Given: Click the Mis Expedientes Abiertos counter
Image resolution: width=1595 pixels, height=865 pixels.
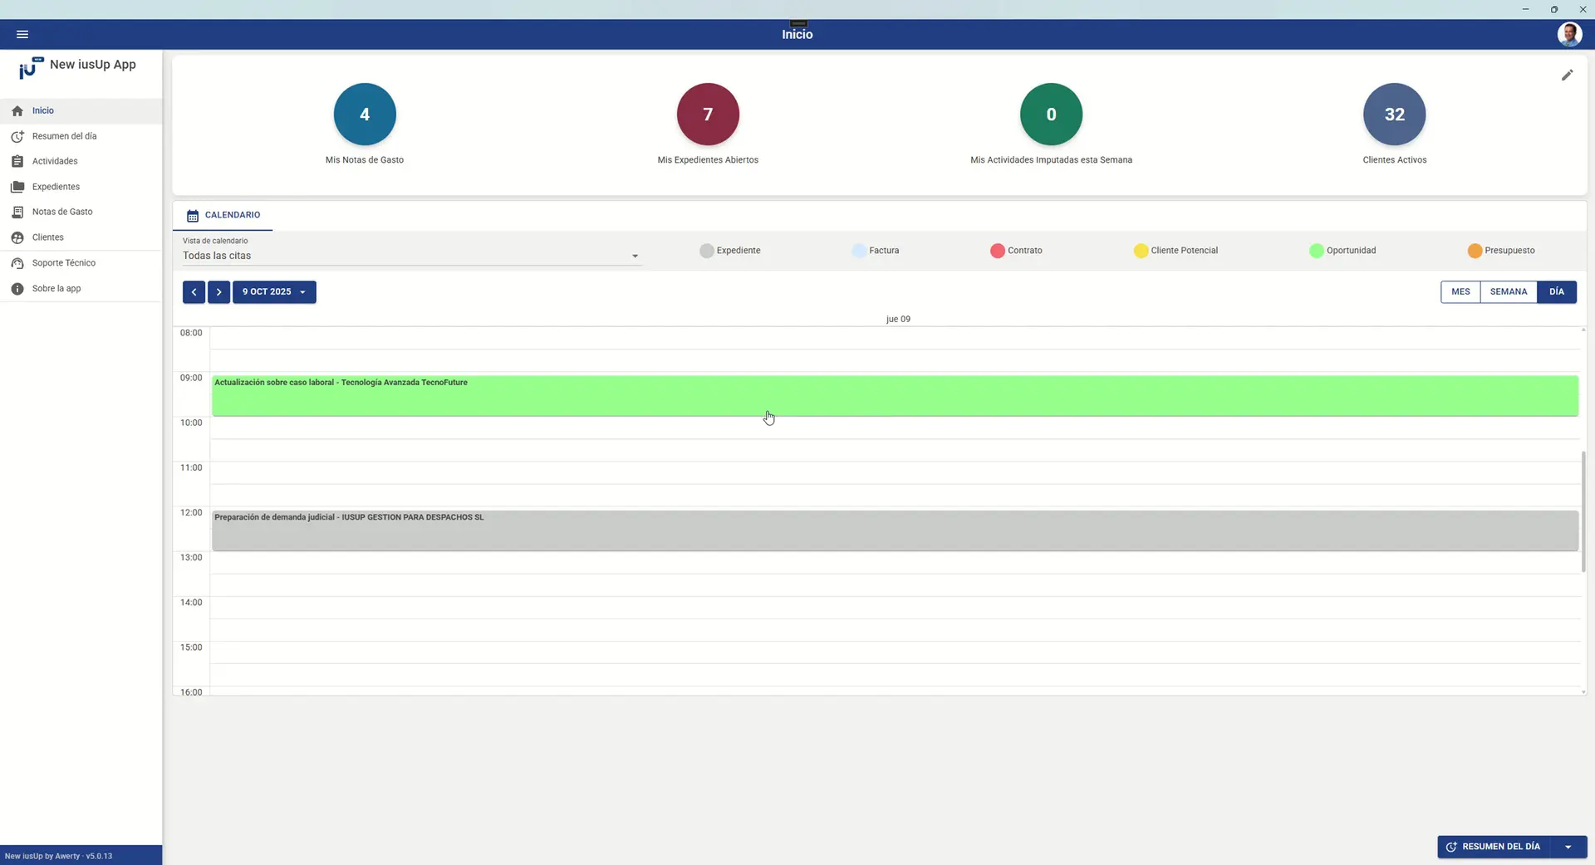Looking at the screenshot, I should (x=708, y=115).
